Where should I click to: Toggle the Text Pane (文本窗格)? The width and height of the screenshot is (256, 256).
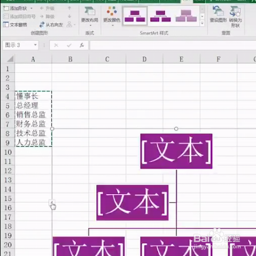[15, 25]
